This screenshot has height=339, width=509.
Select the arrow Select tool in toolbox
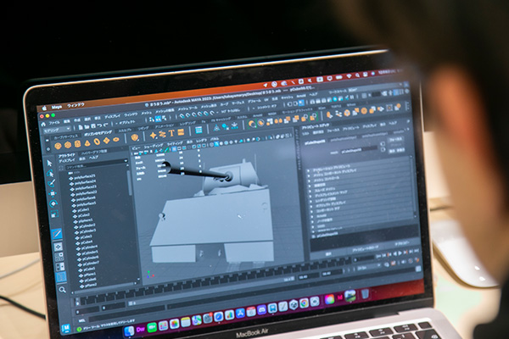(49, 164)
